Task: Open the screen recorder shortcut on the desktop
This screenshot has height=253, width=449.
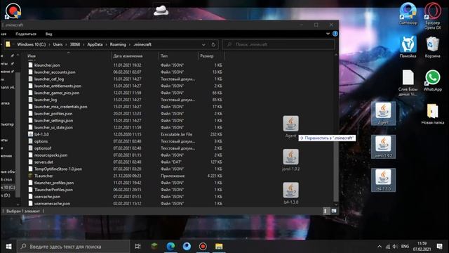Action: pyautogui.click(x=13, y=11)
